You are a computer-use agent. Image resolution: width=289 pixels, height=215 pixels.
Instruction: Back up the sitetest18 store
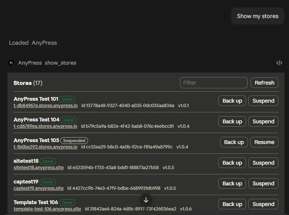coord(232,163)
